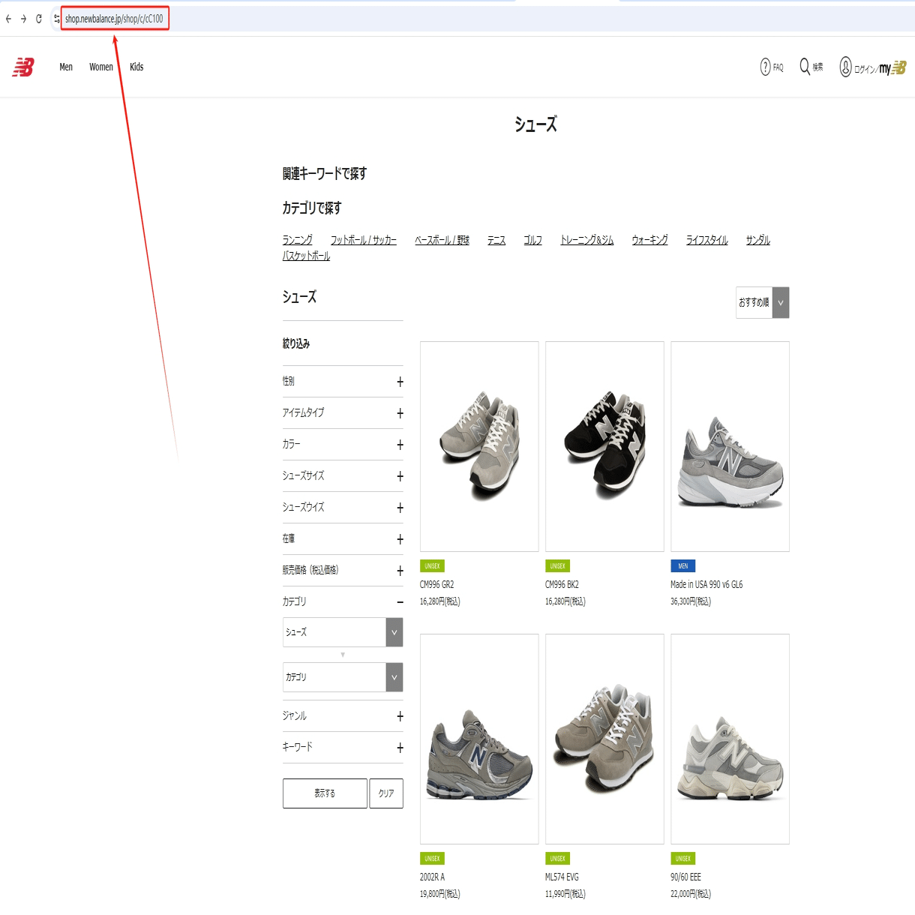
Task: Expand the 性別 filter
Action: pos(343,382)
